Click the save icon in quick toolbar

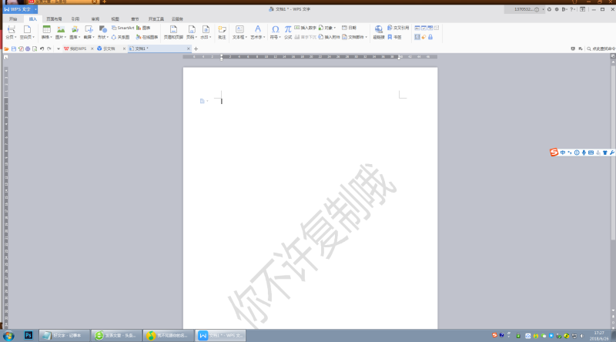(x=14, y=49)
